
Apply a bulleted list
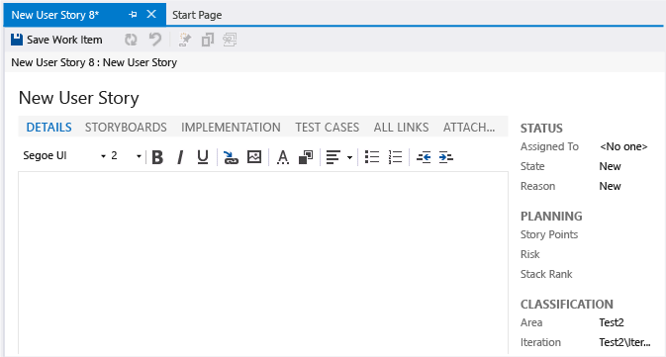(372, 157)
